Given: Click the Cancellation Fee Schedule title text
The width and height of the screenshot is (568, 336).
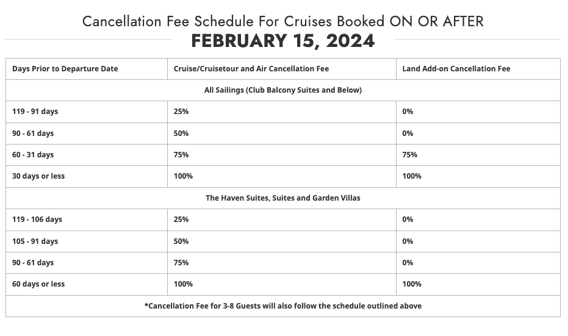Looking at the screenshot, I should [x=283, y=21].
